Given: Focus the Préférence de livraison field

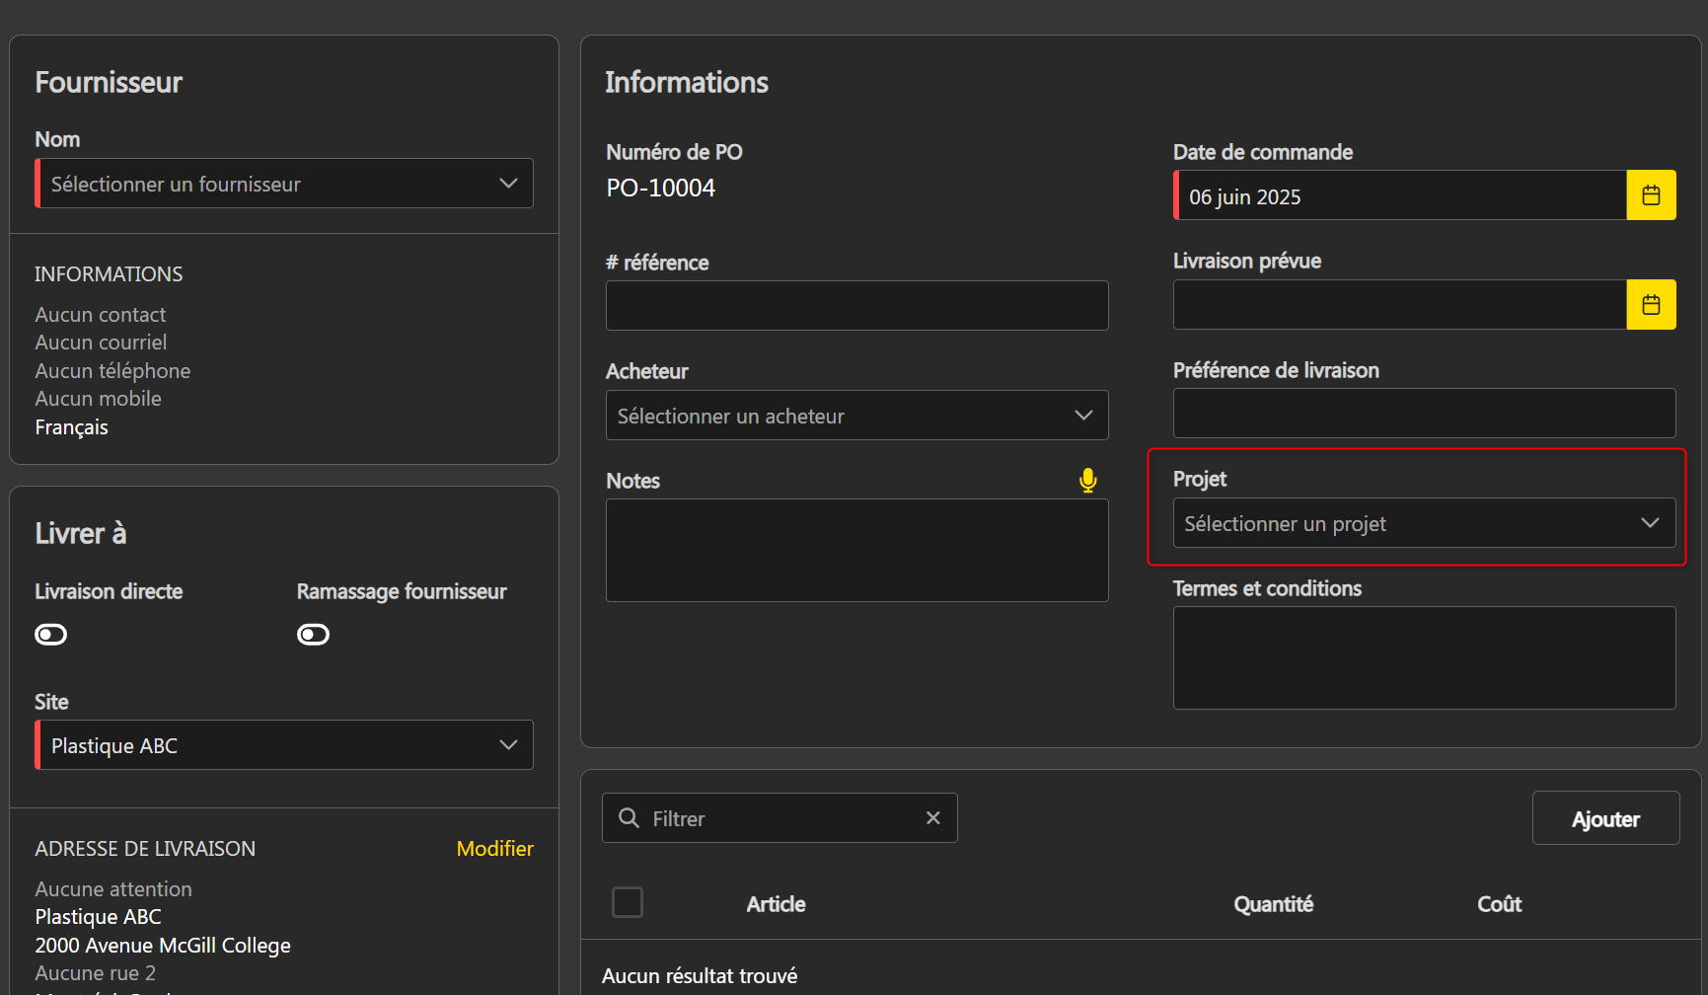Looking at the screenshot, I should pos(1424,414).
